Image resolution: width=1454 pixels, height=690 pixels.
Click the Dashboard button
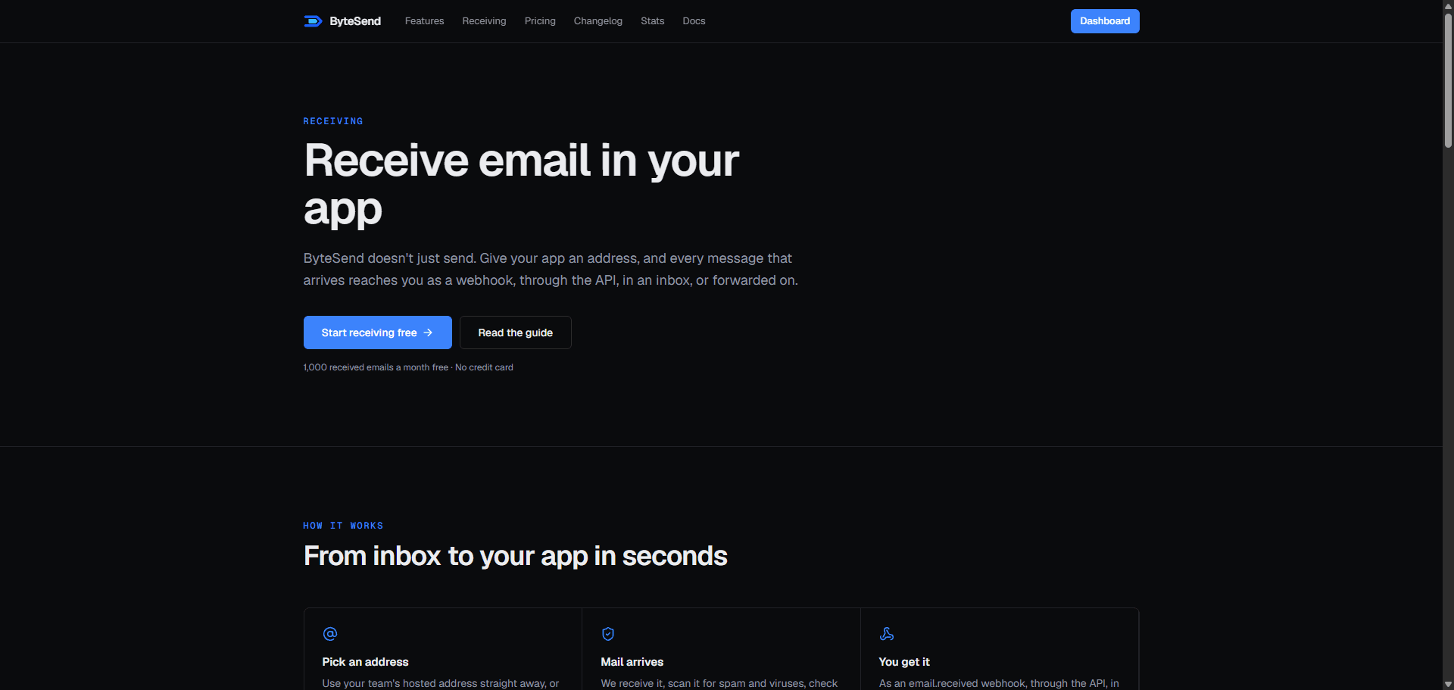click(1105, 21)
